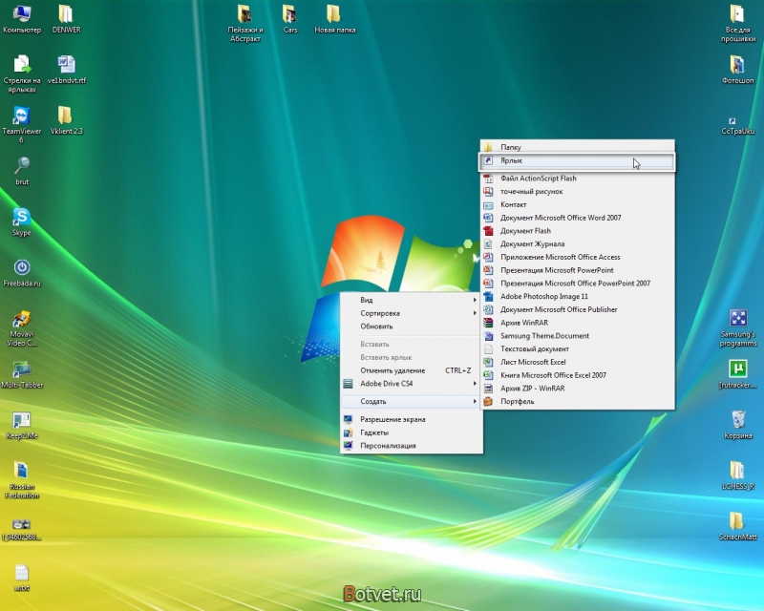Create a Документ Журнала

coord(578,244)
